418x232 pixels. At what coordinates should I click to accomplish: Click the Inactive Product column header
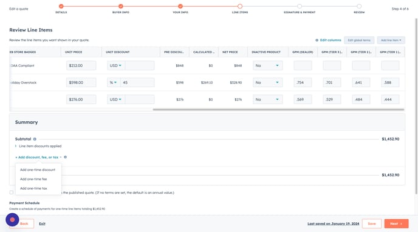coord(268,52)
